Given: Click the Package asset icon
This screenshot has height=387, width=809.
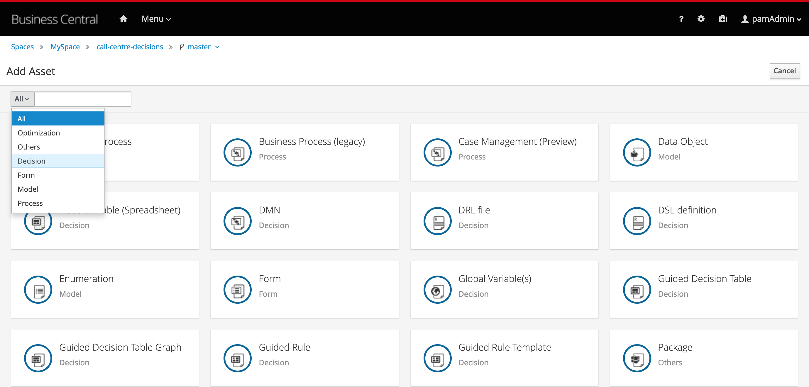Looking at the screenshot, I should click(637, 358).
